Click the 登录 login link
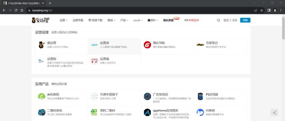 [226, 20]
